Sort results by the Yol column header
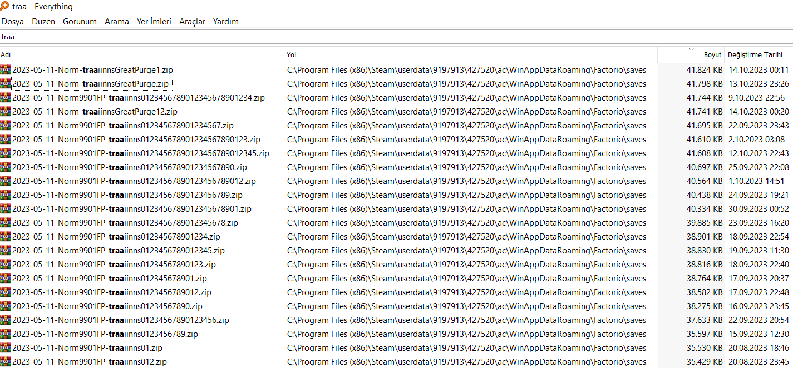793x368 pixels. [470, 55]
